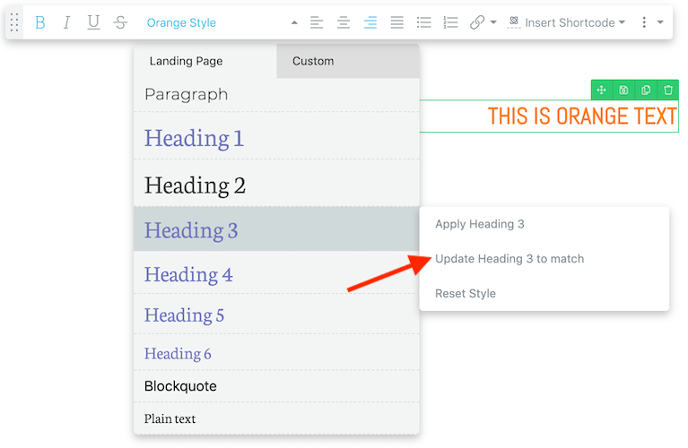This screenshot has height=448, width=688.
Task: Choose Reset Style
Action: coord(544,293)
